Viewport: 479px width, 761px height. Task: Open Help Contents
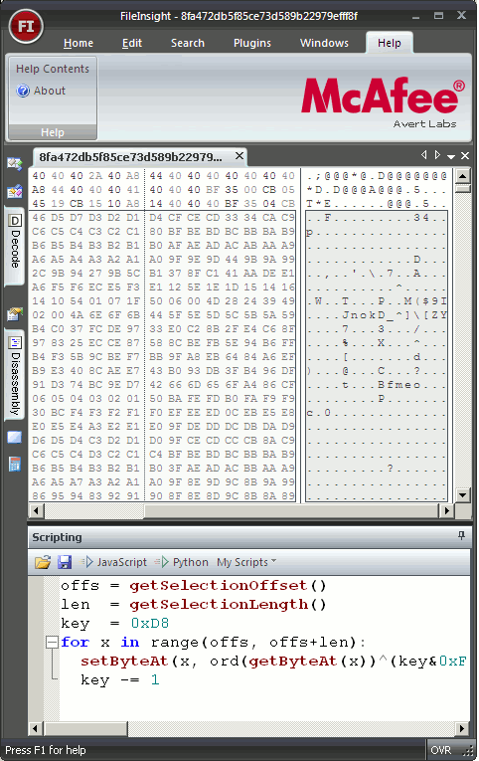[53, 69]
